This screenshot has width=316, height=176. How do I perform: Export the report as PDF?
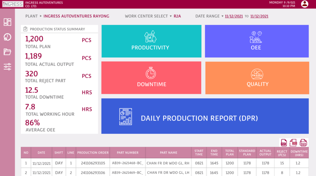284,142
